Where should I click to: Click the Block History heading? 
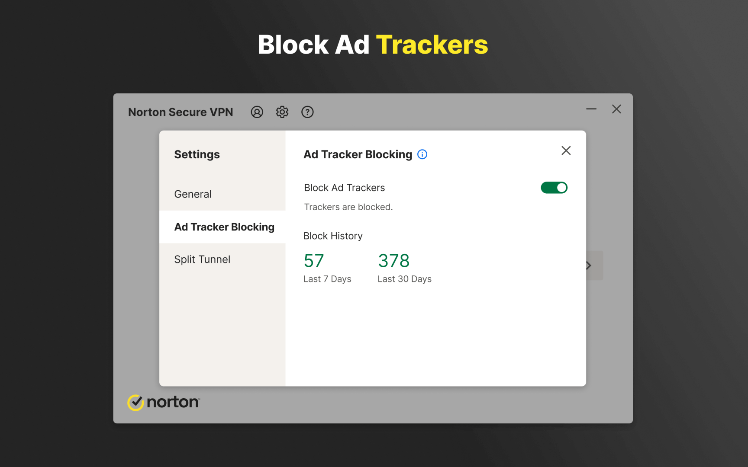click(333, 236)
